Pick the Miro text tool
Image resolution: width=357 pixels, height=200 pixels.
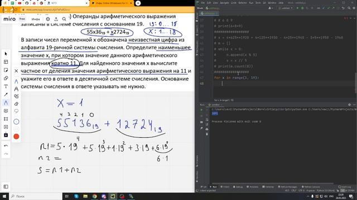(6, 87)
